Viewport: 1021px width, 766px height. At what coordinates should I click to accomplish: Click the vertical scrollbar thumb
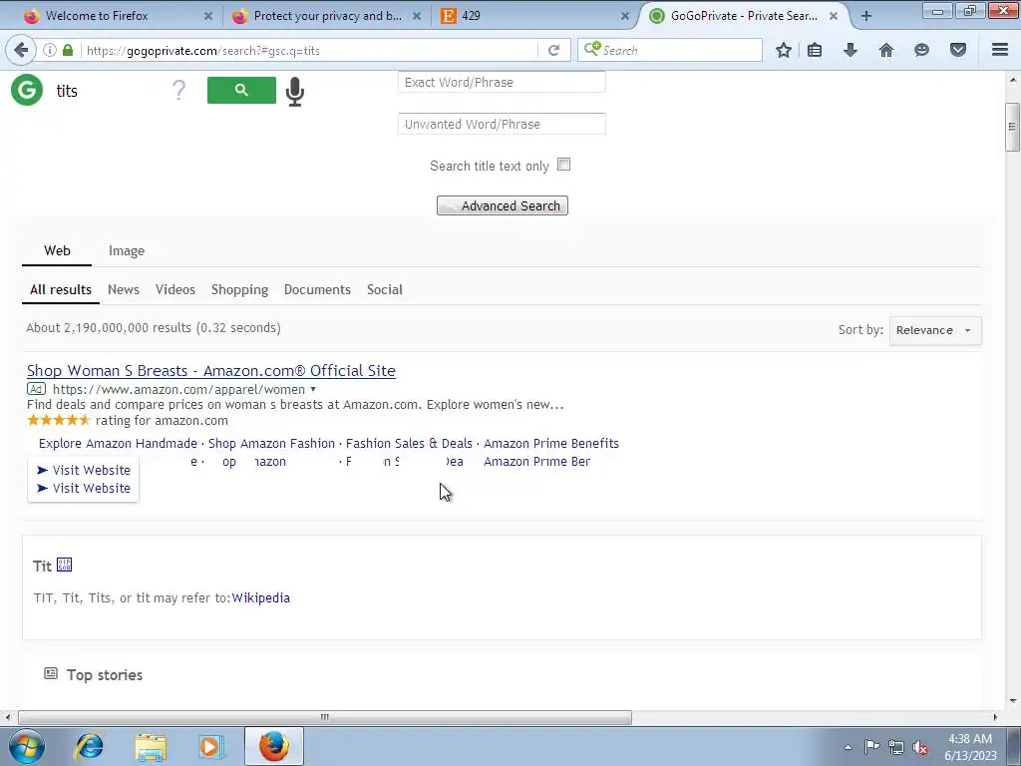pos(1012,127)
